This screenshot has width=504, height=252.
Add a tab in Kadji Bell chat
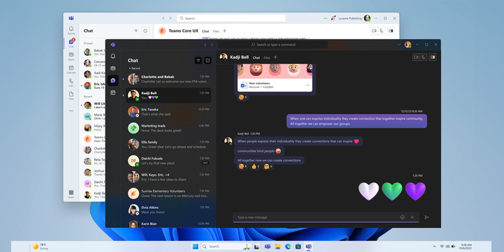275,57
